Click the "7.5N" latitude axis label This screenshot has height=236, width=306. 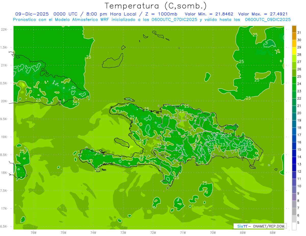tap(4, 191)
